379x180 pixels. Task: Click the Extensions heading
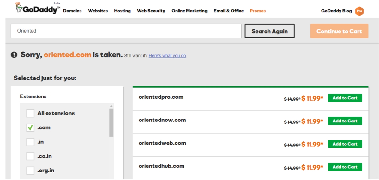pyautogui.click(x=33, y=96)
